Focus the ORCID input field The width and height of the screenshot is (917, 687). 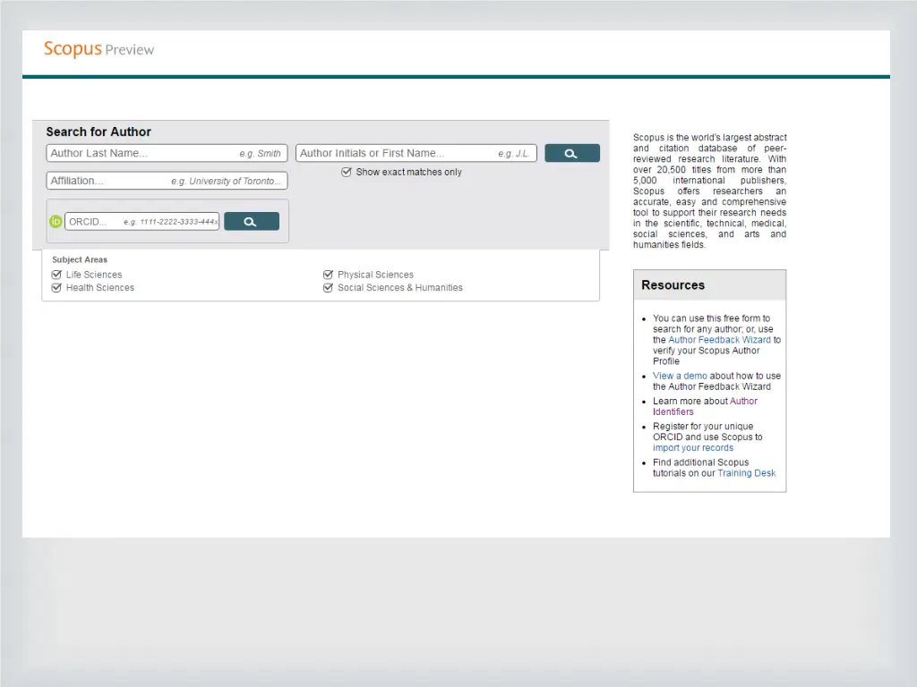[142, 222]
